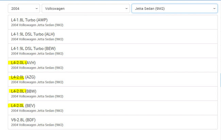Click the chevron arrow on the Jetta Sedan selector
This screenshot has width=221, height=140.
[215, 8]
